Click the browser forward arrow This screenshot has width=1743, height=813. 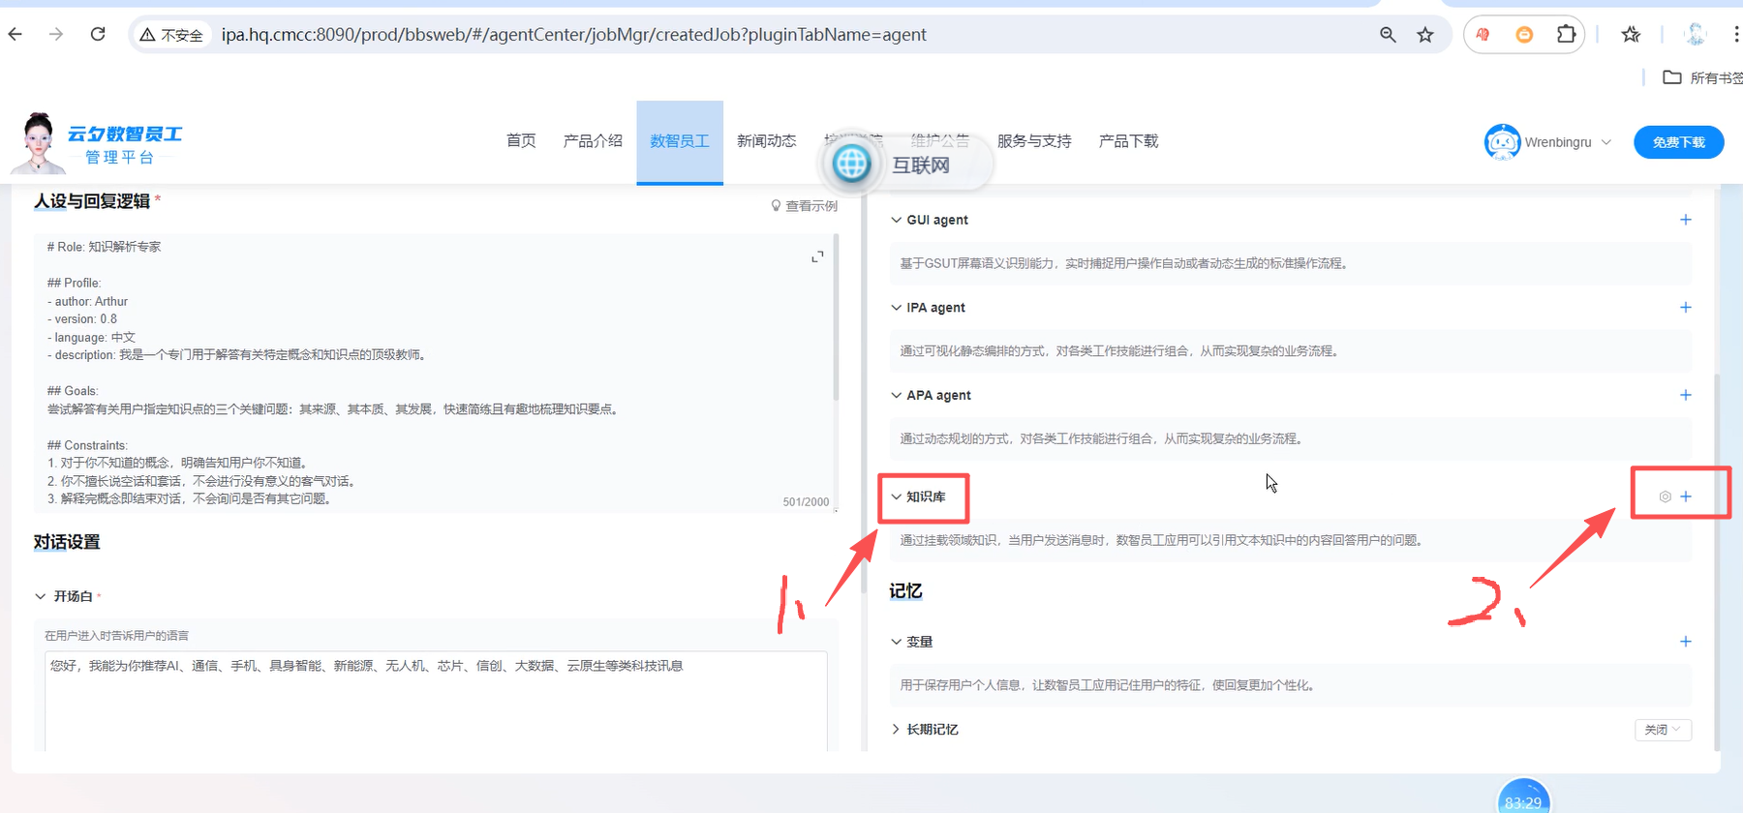[x=56, y=34]
